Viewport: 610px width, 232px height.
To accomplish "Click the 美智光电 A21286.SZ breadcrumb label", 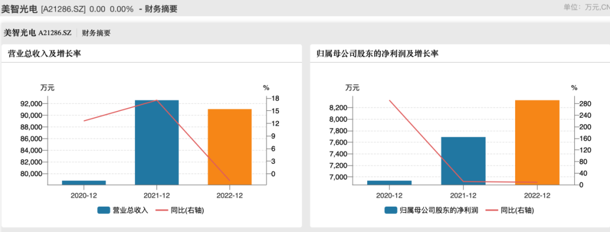I will [37, 33].
